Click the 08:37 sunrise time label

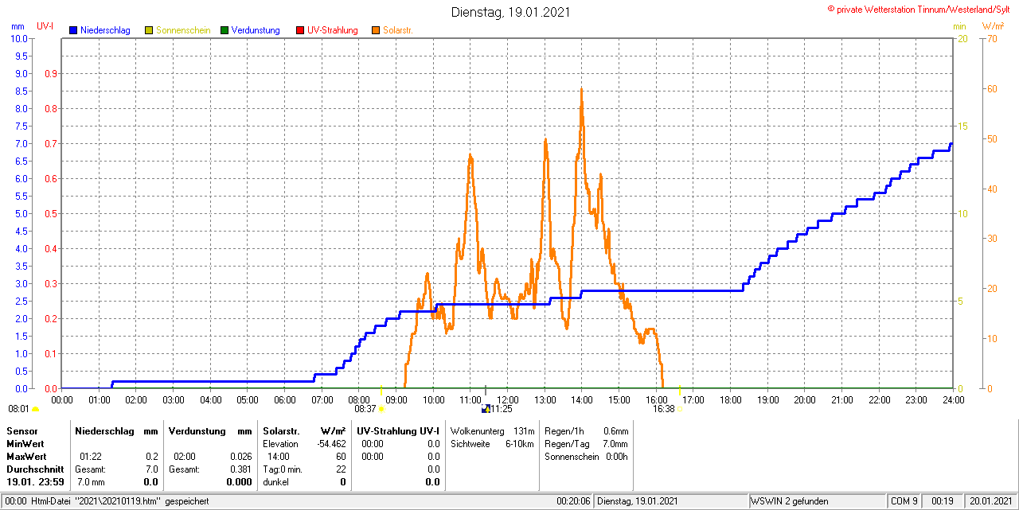coord(365,409)
